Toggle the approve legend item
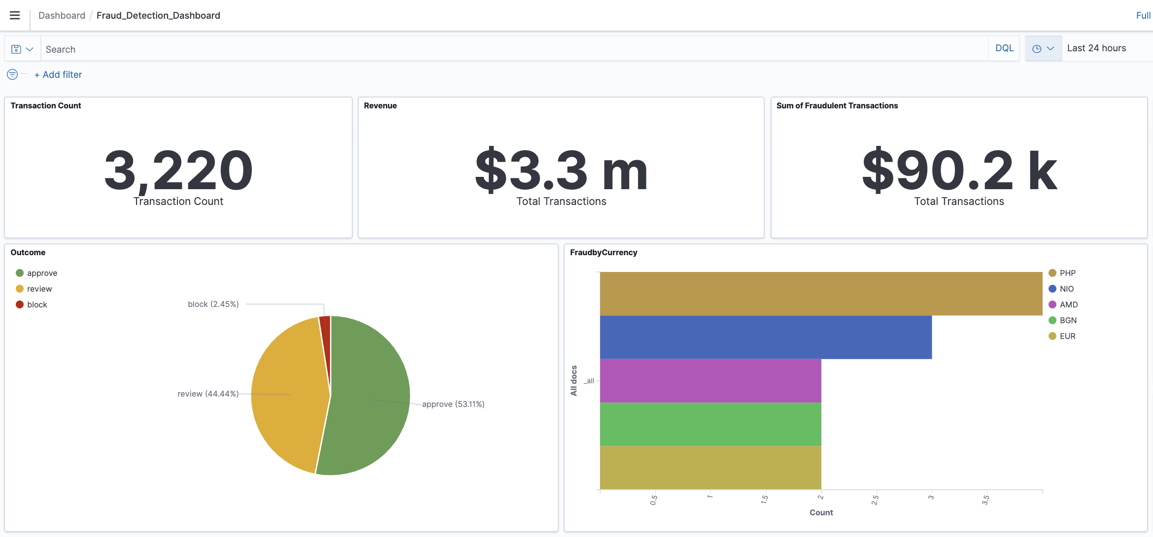 point(42,273)
